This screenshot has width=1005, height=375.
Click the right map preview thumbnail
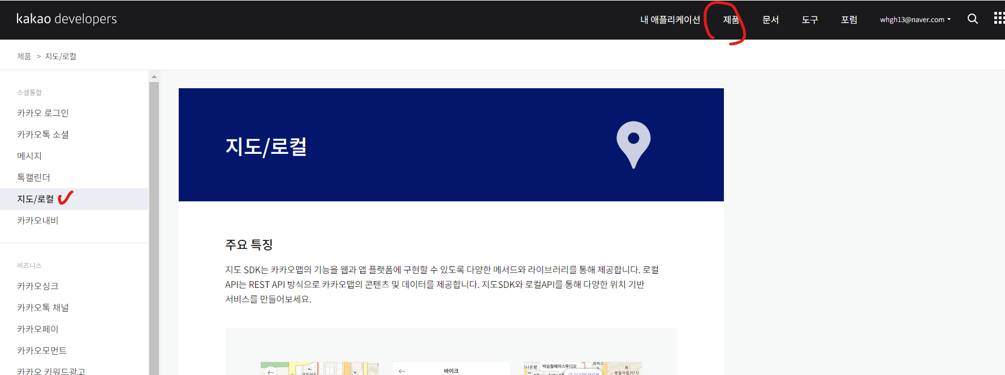(583, 368)
